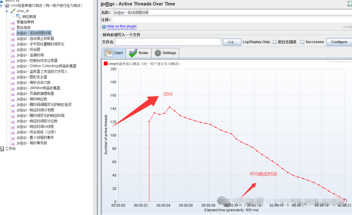This screenshot has height=215, width=352.
Task: Open the Help on this plugin link
Action: [122, 26]
